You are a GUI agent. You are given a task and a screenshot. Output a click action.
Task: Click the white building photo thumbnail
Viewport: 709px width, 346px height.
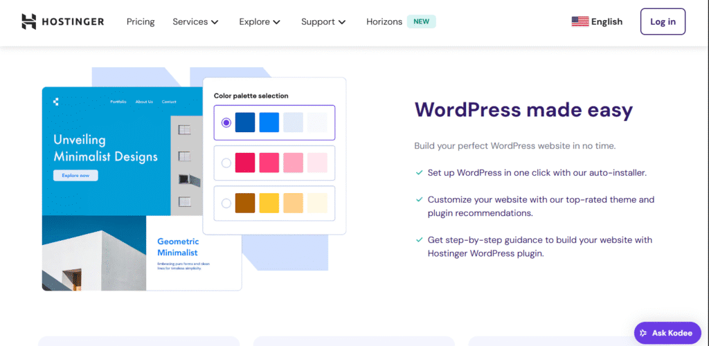point(94,253)
